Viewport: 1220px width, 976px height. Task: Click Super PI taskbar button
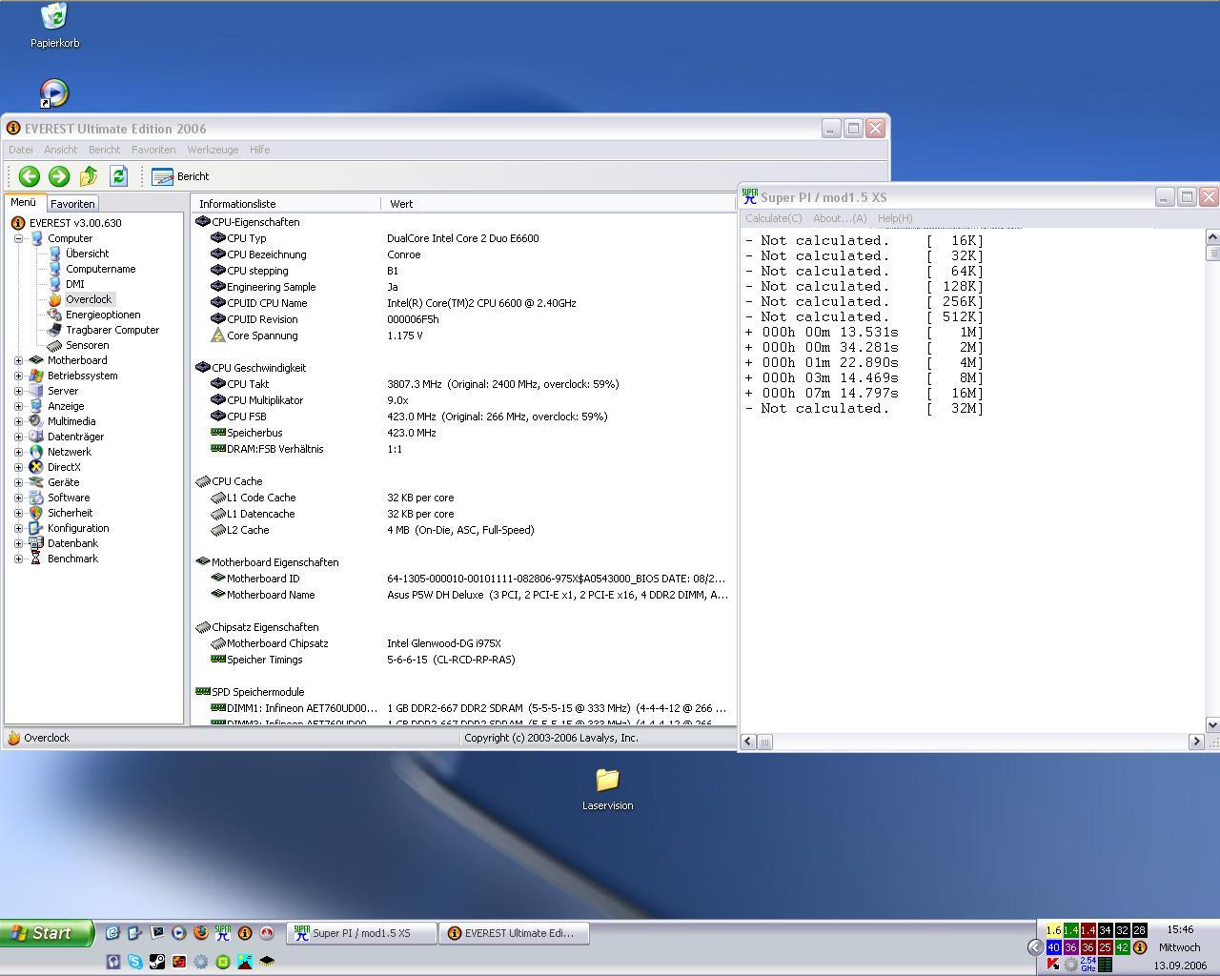[361, 933]
